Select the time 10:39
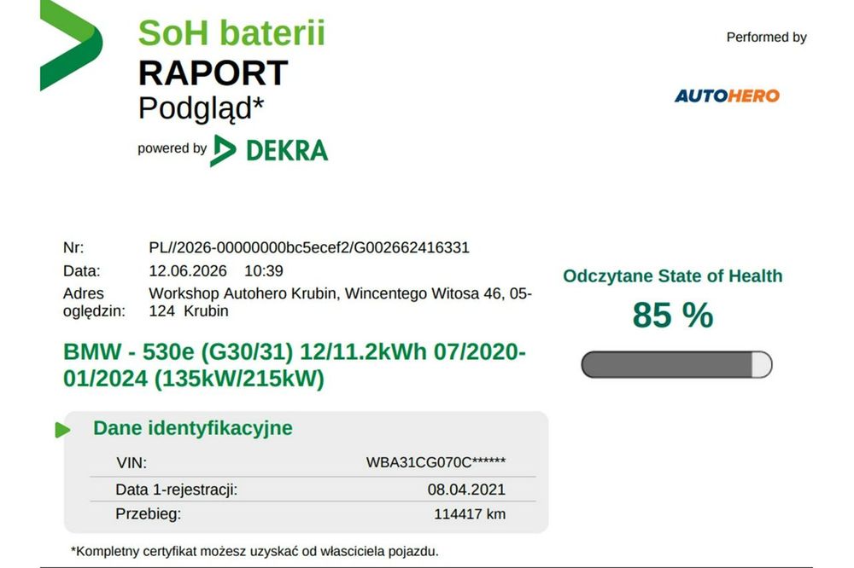Image resolution: width=854 pixels, height=568 pixels. click(x=264, y=271)
